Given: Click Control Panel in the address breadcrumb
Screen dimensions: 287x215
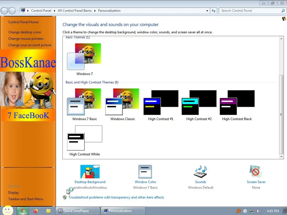Looking at the screenshot, I should [41, 11].
